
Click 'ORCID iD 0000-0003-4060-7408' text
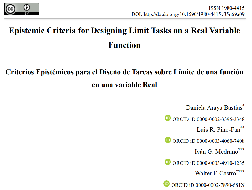[x=208, y=141]
